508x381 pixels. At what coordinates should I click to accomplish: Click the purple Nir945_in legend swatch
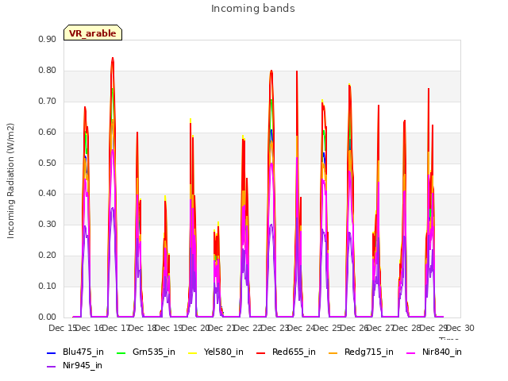click(x=52, y=366)
